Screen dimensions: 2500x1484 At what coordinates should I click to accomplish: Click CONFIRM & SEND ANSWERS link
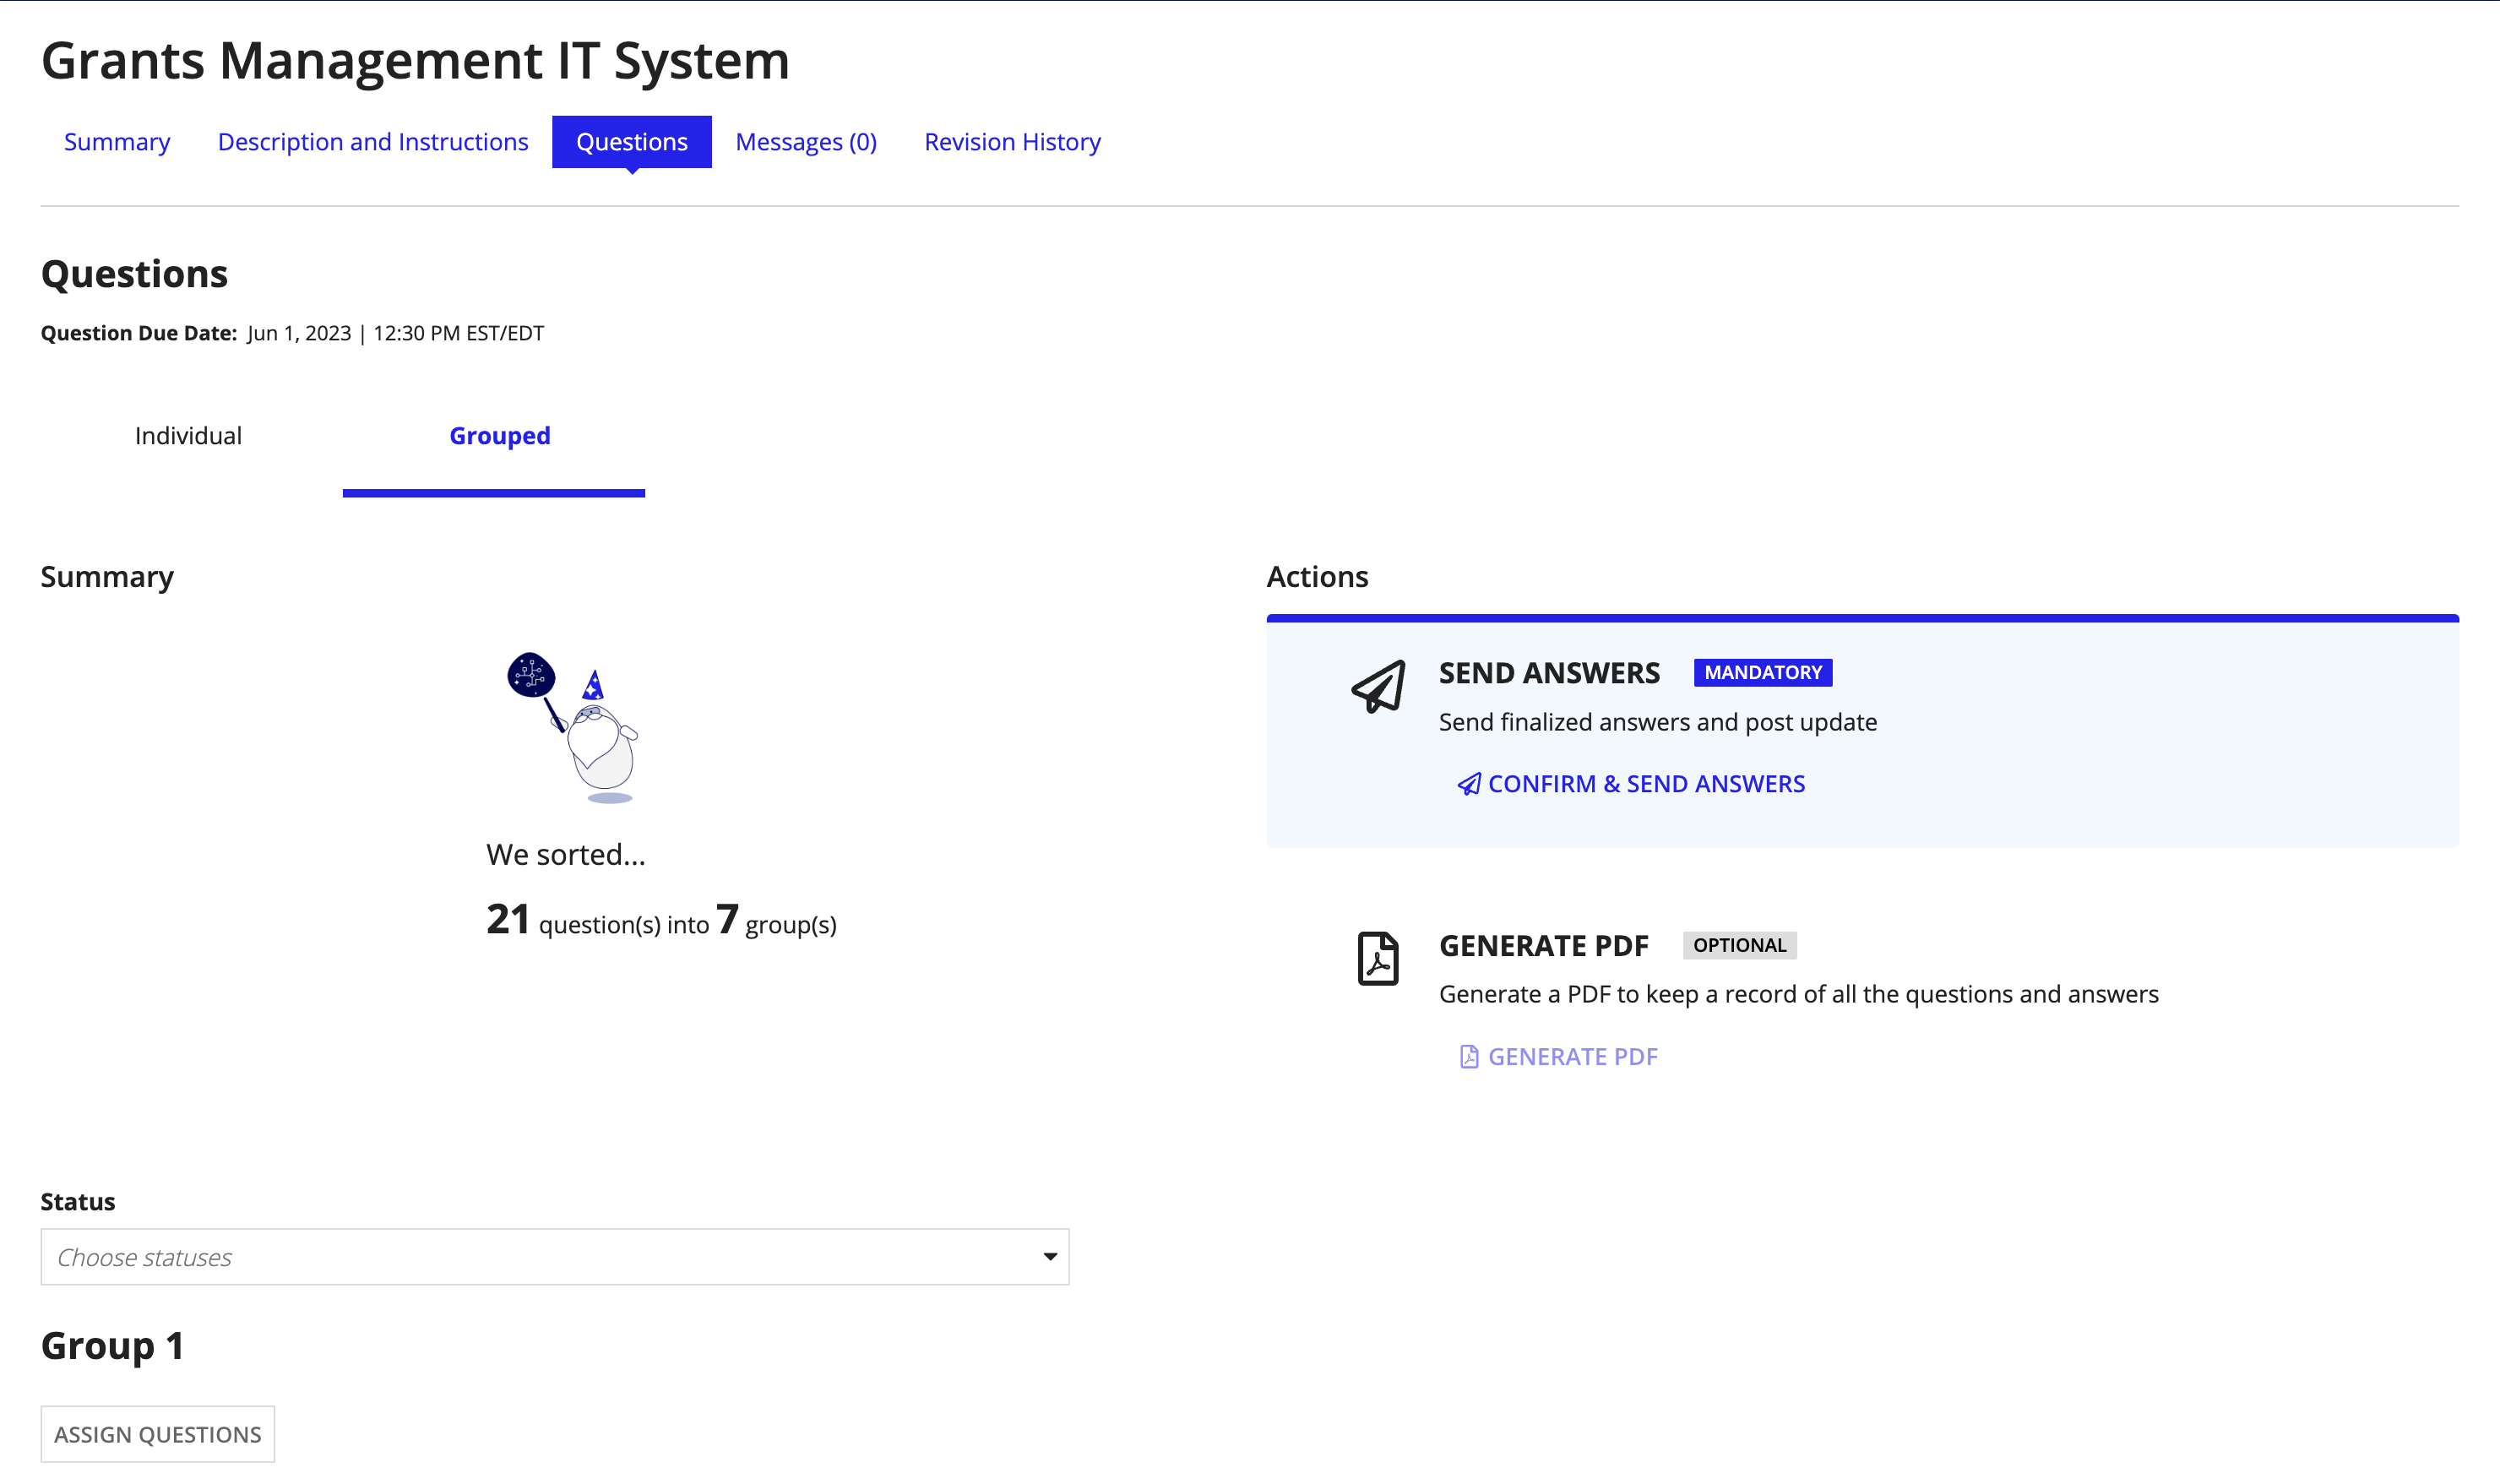point(1629,783)
